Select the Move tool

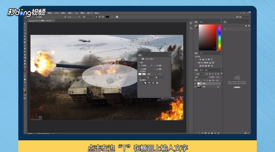point(25,24)
